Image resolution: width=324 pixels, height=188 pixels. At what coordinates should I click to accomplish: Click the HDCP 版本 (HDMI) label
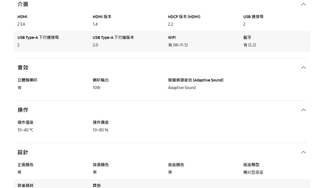(x=184, y=17)
